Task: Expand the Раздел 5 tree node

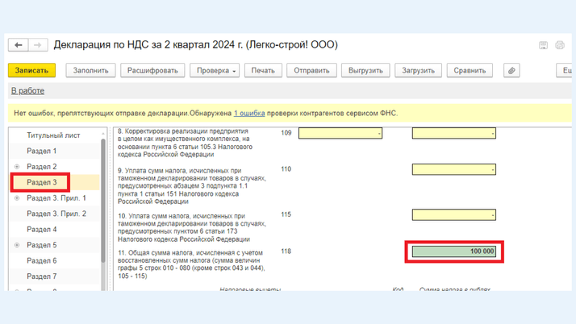Action: pyautogui.click(x=17, y=245)
